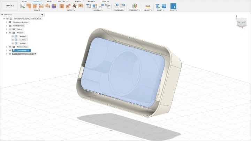Image resolution: width=251 pixels, height=141 pixels.
Task: Collapse the BROWSER panel with double arrows
Action: pos(2,15)
